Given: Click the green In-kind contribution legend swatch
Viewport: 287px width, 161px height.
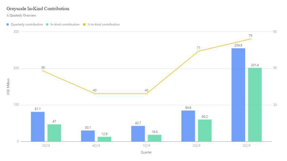Looking at the screenshot, I should [x=47, y=24].
